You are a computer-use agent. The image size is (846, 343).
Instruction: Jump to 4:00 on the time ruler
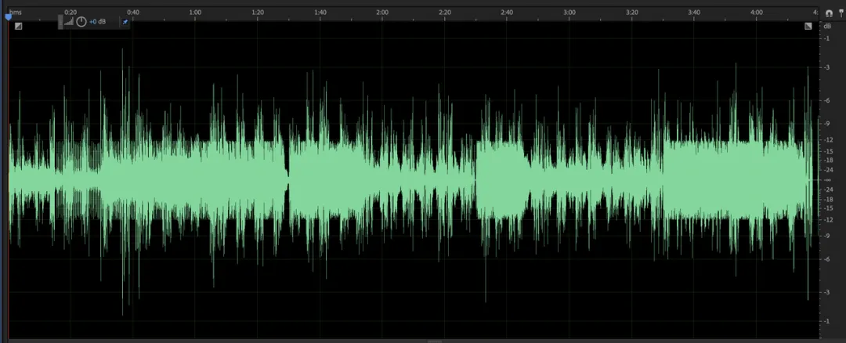(x=757, y=12)
